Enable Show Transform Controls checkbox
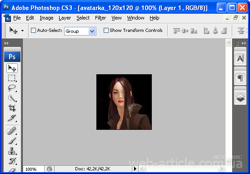The width and height of the screenshot is (250, 174). (106, 31)
